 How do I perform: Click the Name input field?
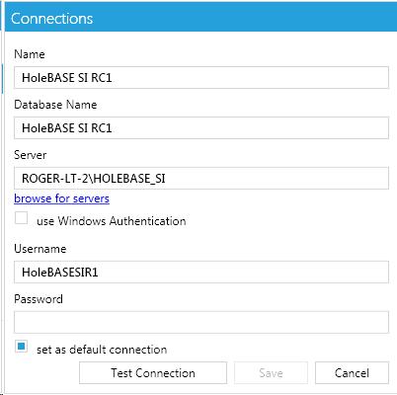201,78
